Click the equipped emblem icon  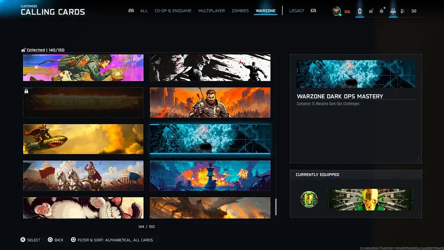click(309, 199)
